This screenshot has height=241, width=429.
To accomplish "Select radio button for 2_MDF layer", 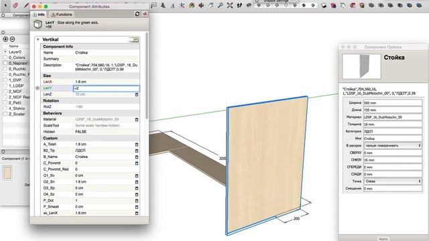I will pyautogui.click(x=5, y=91).
